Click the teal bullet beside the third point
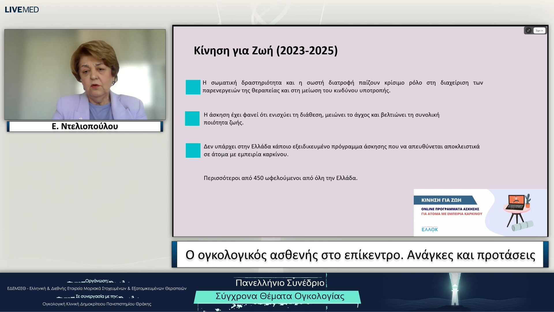Viewport: 554px width, 312px height. (x=192, y=150)
